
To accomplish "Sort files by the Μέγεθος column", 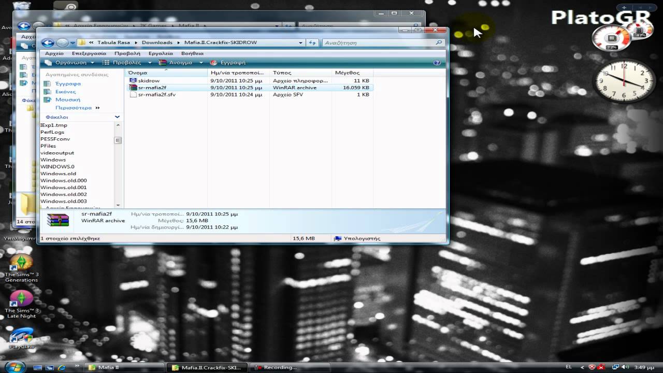I will (352, 73).
